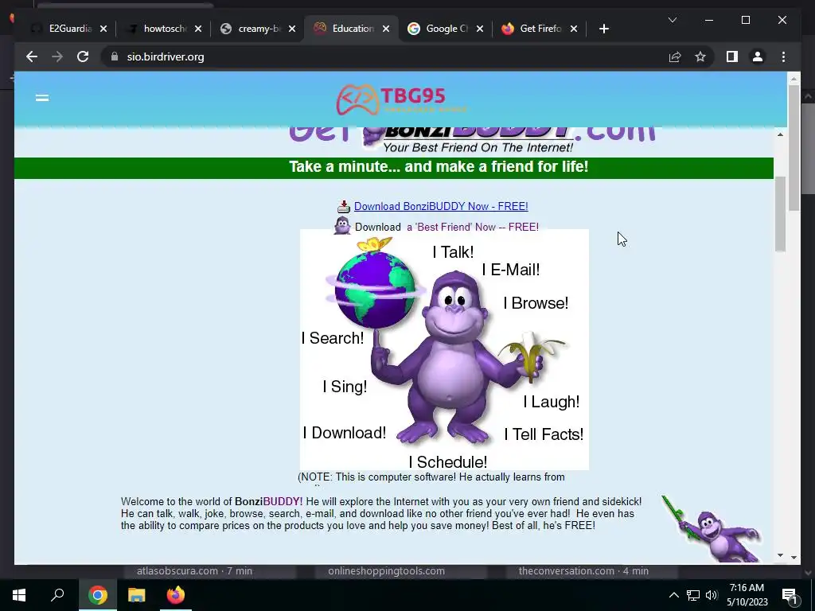The height and width of the screenshot is (611, 815).
Task: Go back to the previous page
Action: point(32,56)
